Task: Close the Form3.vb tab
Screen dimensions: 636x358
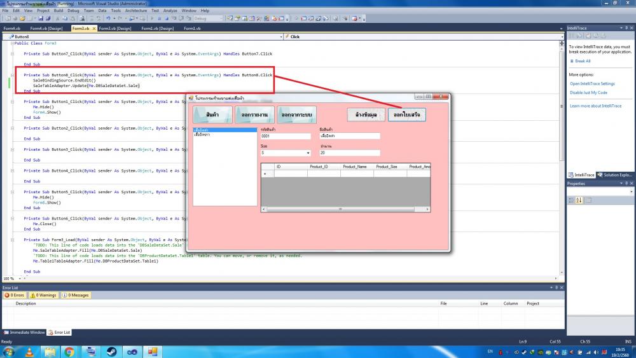Action: coord(94,29)
